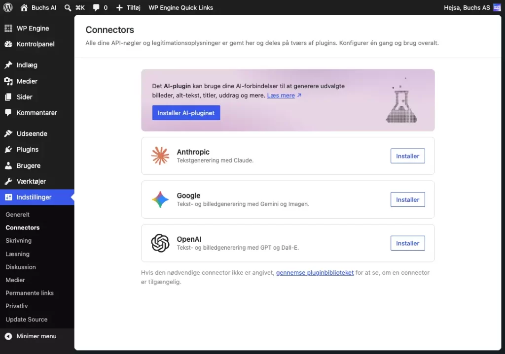Click the Google Gemini star logo

(x=160, y=199)
